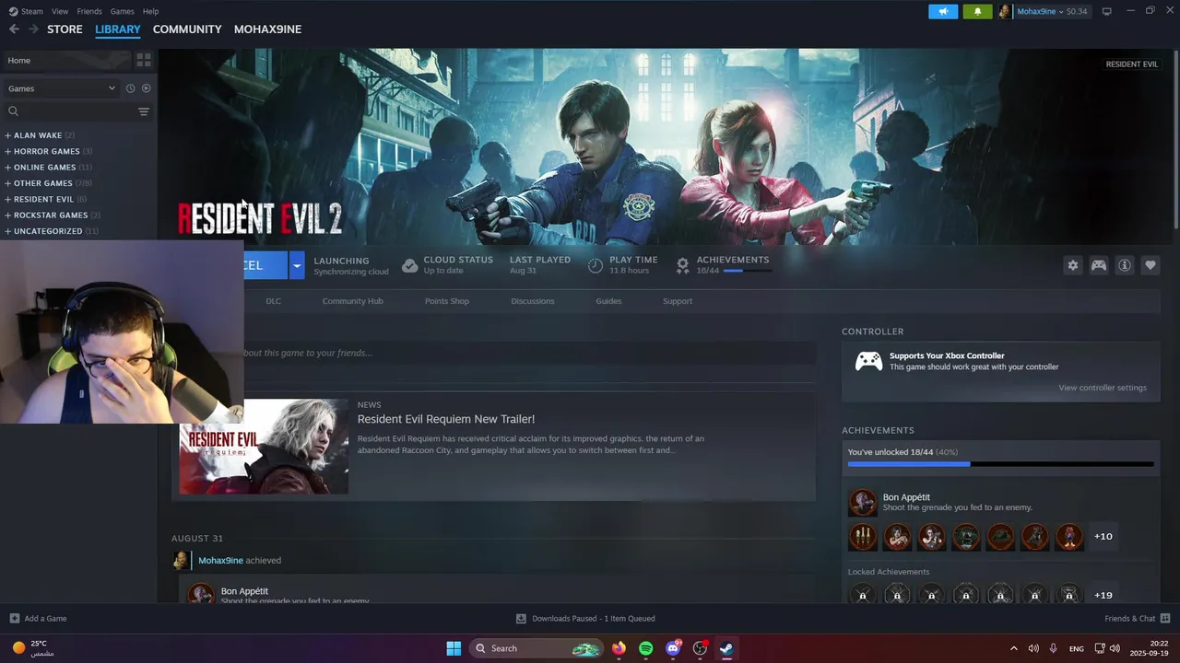Screen dimensions: 1180x663
Task: Add Resident Evil 2 to favorites heart
Action: pyautogui.click(x=1150, y=265)
